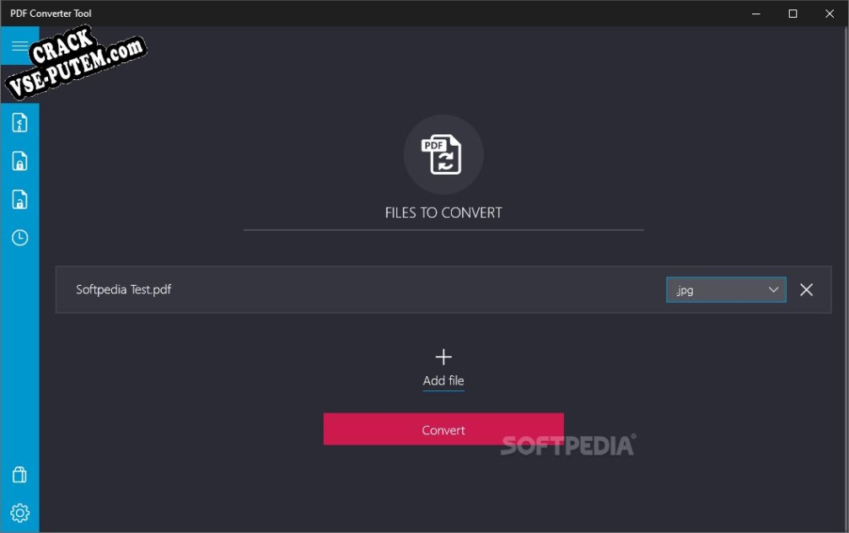Minimize the PDF Converter Tool window
This screenshot has height=533, width=849.
click(756, 13)
